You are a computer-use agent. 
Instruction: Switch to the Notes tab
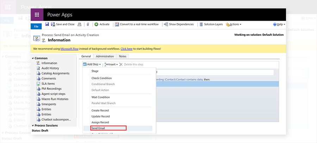[123, 56]
